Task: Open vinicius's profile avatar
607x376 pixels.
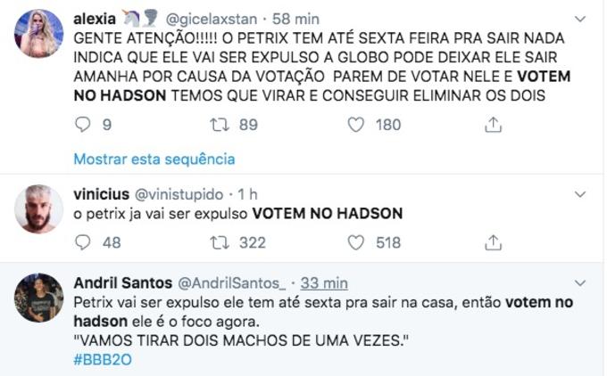Action: (x=39, y=209)
